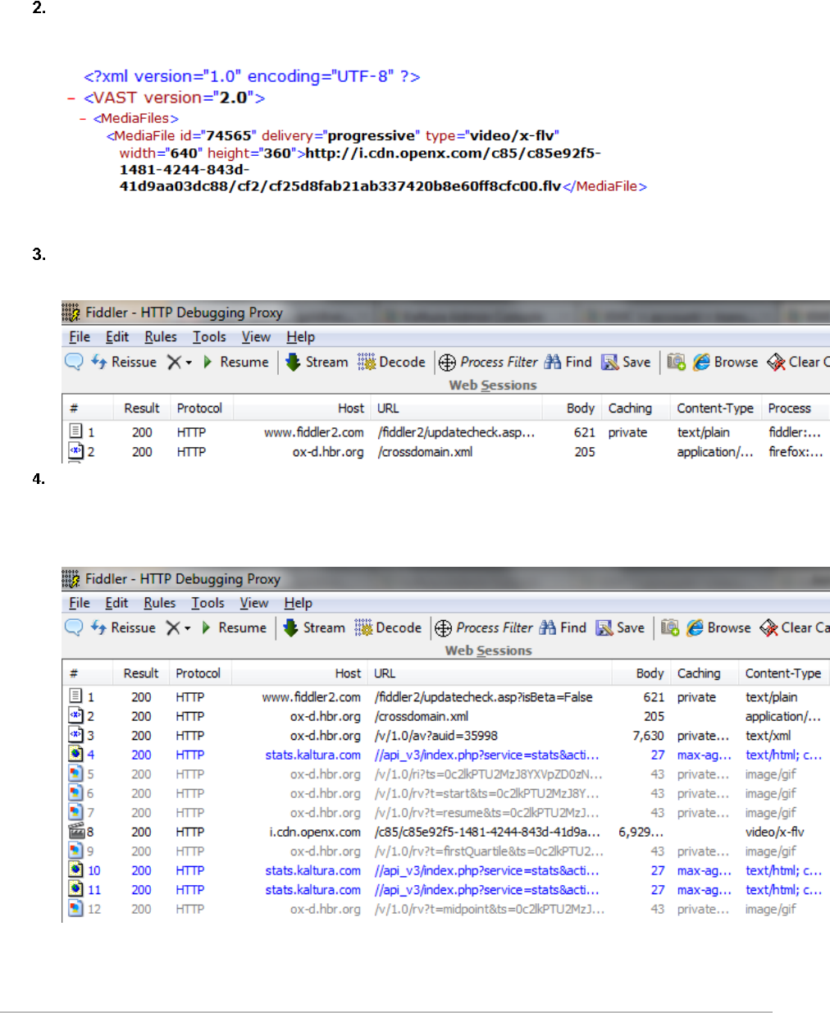The image size is (830, 1013).
Task: Sort by Result column in step 3 Fiddler
Action: (142, 408)
